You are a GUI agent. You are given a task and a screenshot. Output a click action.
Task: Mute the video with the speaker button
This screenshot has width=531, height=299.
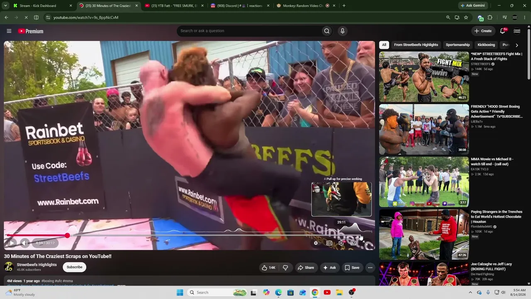point(25,243)
